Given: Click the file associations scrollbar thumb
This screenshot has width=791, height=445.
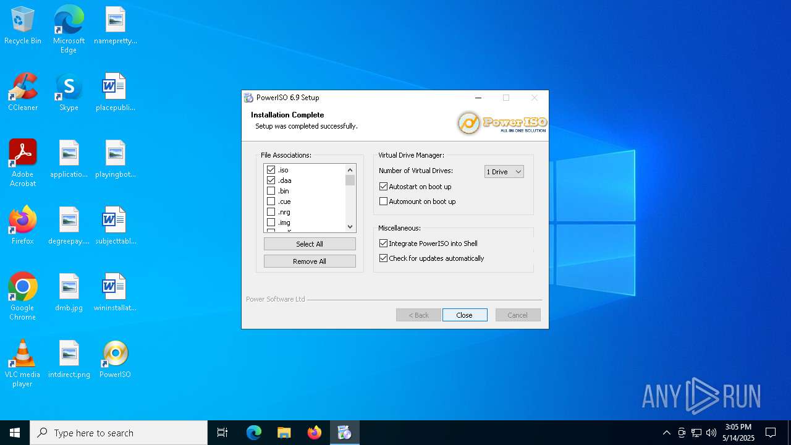Looking at the screenshot, I should [x=350, y=180].
